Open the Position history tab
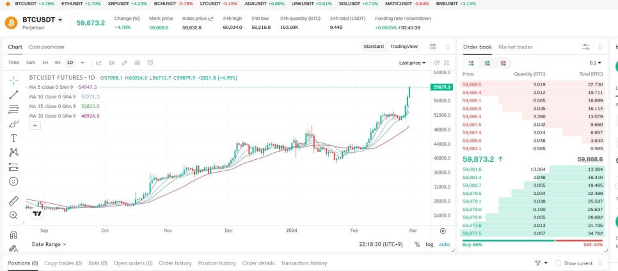Screen dimensions: 618x271 [x=217, y=263]
